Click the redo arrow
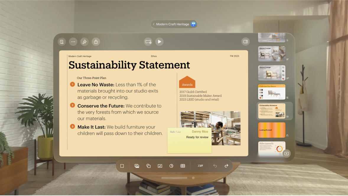Screen dimensions: 348x196 click(x=226, y=166)
